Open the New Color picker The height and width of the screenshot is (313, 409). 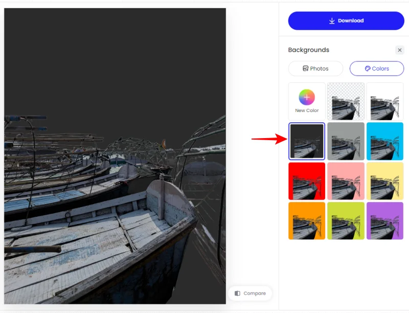[x=307, y=101]
